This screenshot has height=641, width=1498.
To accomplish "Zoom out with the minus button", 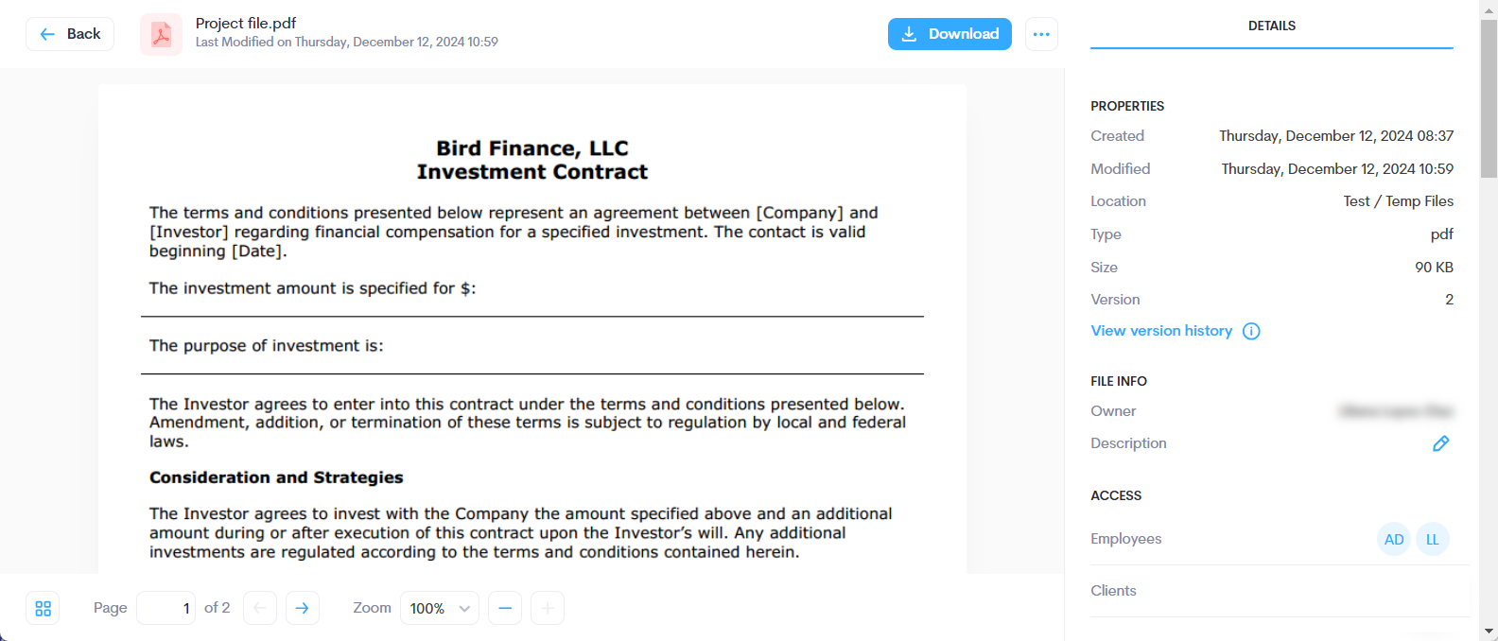I will pos(505,608).
